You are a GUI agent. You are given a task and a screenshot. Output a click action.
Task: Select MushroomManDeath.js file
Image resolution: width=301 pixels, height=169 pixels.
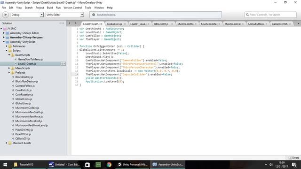tap(29, 112)
